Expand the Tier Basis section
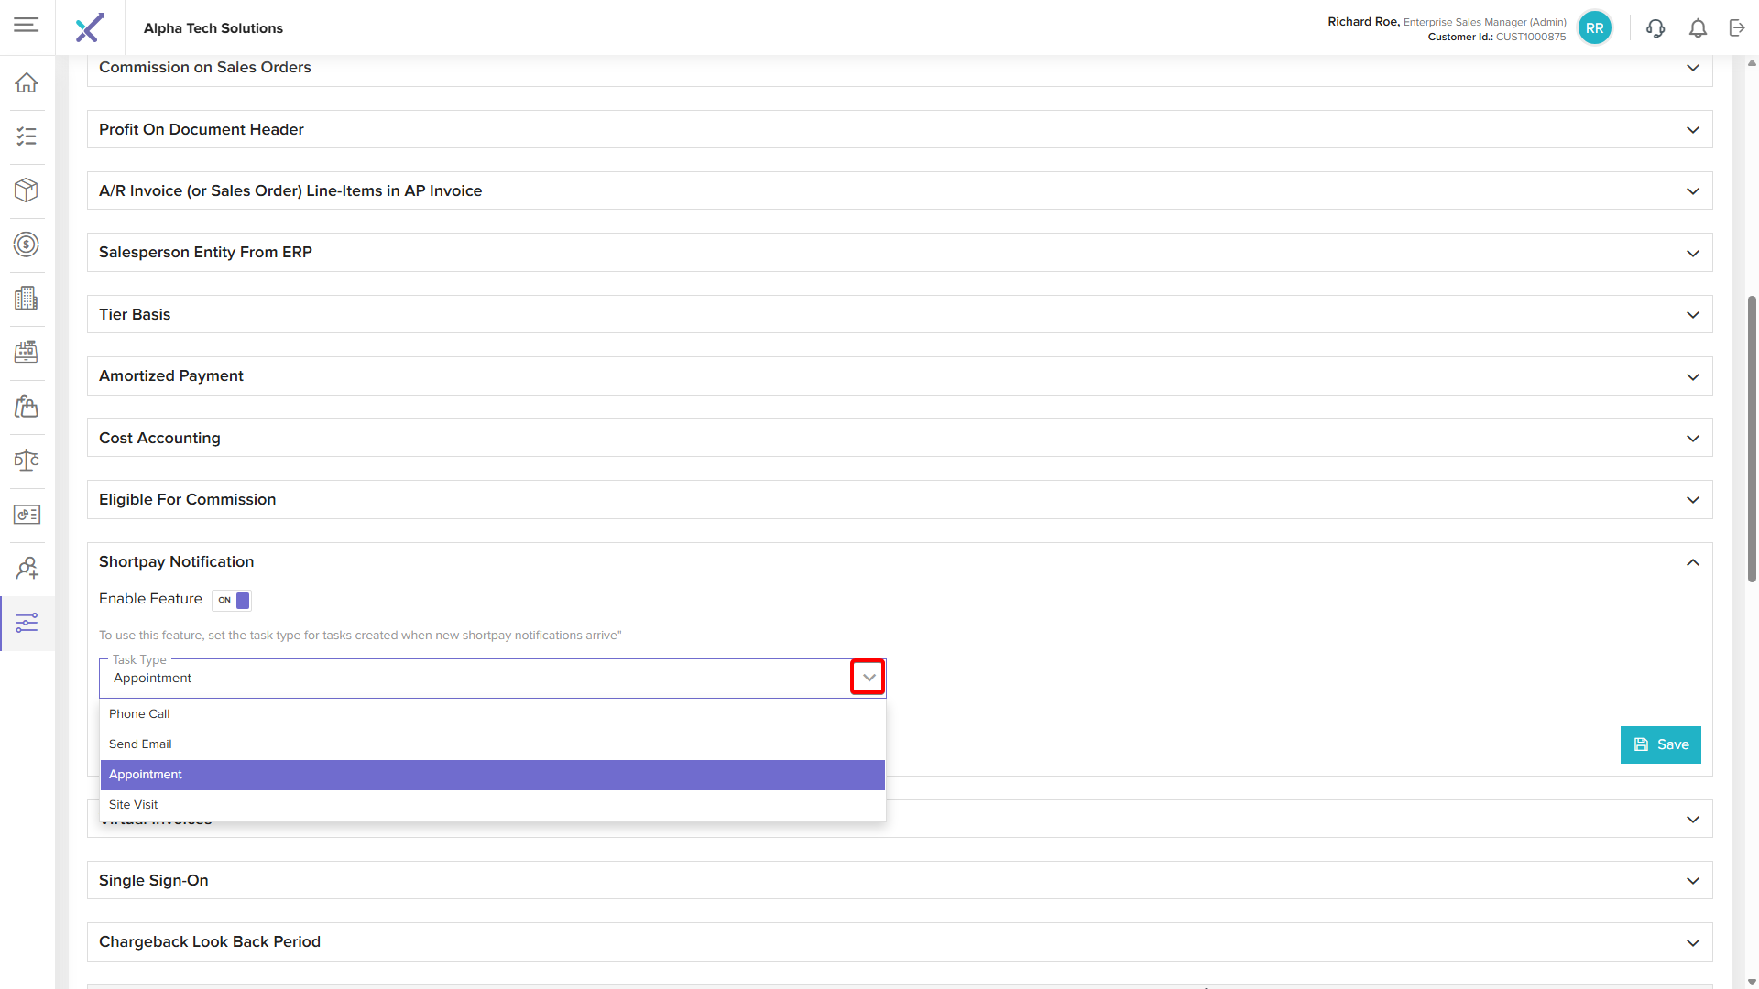Screen dimensions: 1759x989 click(x=1692, y=315)
